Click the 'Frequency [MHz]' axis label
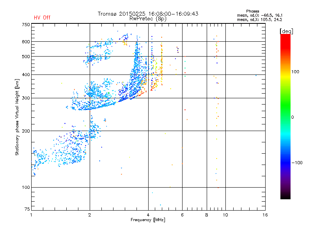The width and height of the screenshot is (312, 234). pyautogui.click(x=148, y=220)
